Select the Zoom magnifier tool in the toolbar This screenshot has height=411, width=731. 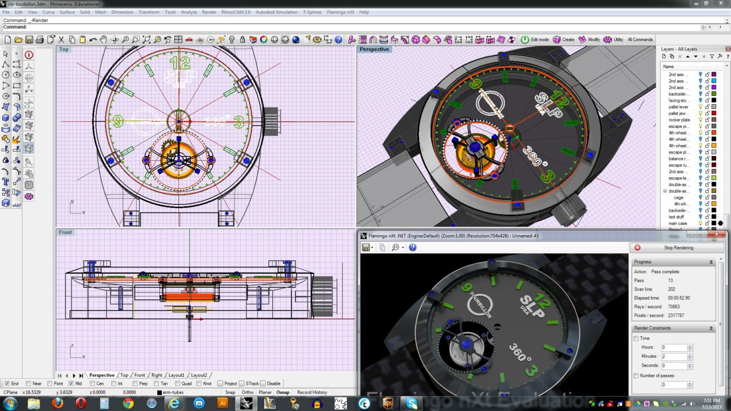tap(125, 40)
